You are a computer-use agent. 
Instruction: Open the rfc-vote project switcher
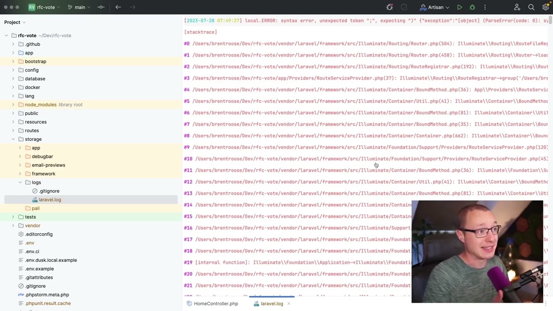pos(44,7)
